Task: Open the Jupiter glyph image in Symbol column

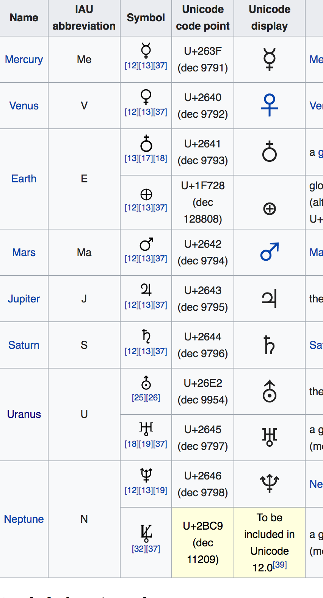Action: (146, 290)
